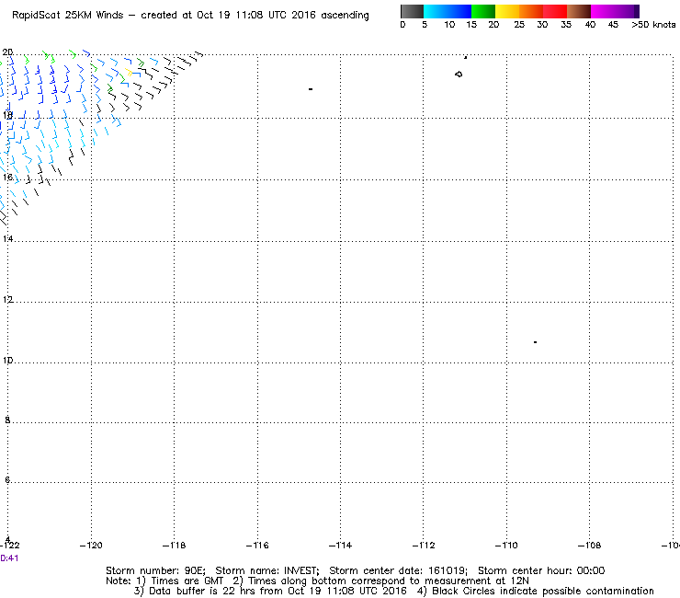The width and height of the screenshot is (680, 598).
Task: Click the red 30-35 knots color band
Action: click(555, 11)
